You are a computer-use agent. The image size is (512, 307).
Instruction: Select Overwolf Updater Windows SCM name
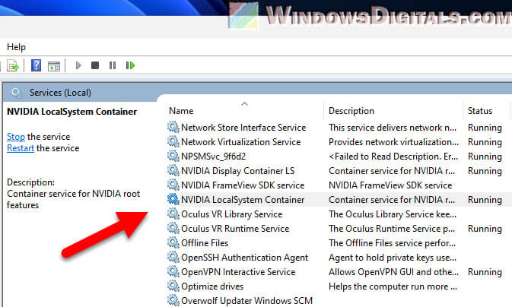click(246, 301)
